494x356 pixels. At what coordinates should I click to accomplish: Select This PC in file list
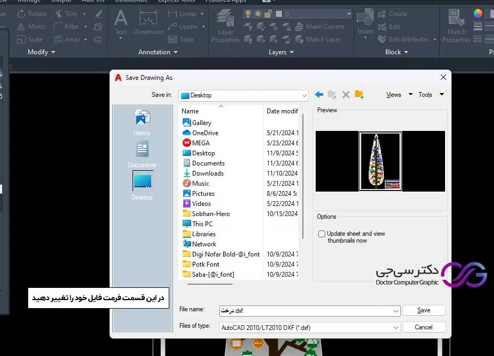[197, 223]
